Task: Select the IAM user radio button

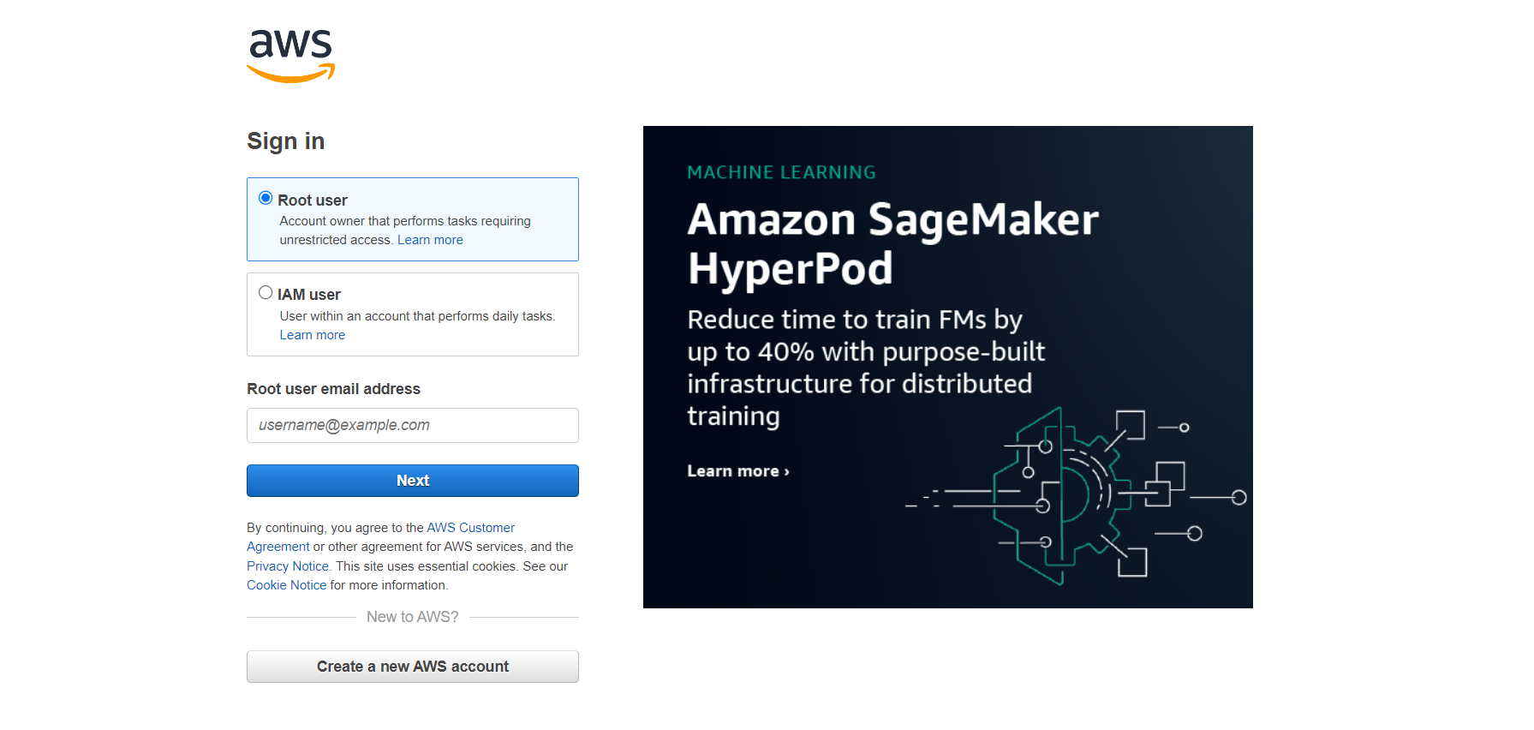Action: [266, 293]
